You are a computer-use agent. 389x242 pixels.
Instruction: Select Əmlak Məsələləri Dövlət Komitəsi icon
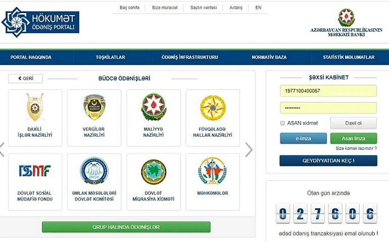tap(94, 171)
